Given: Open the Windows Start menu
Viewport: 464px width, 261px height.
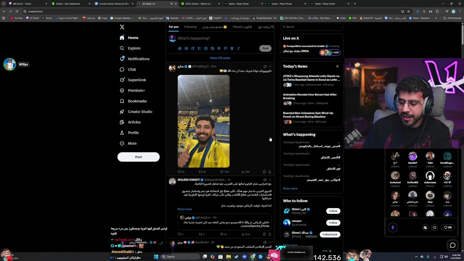Looking at the screenshot, I should (156, 257).
